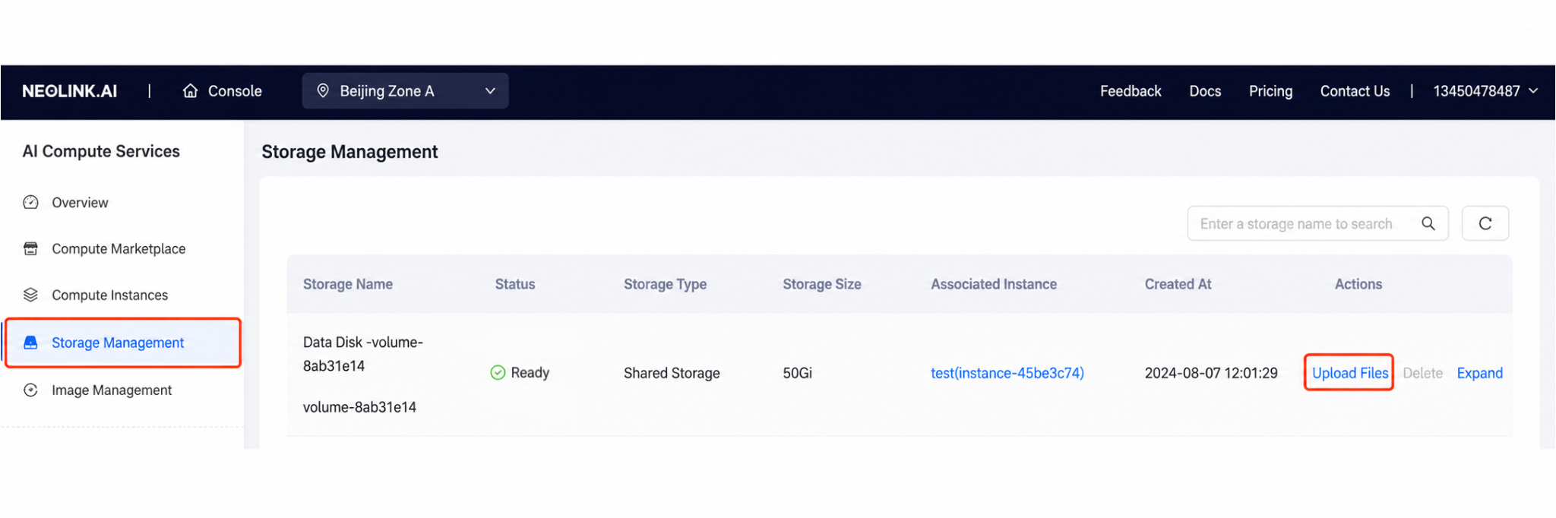This screenshot has height=518, width=1556.
Task: Click the Associated Instance column header
Action: pos(994,284)
